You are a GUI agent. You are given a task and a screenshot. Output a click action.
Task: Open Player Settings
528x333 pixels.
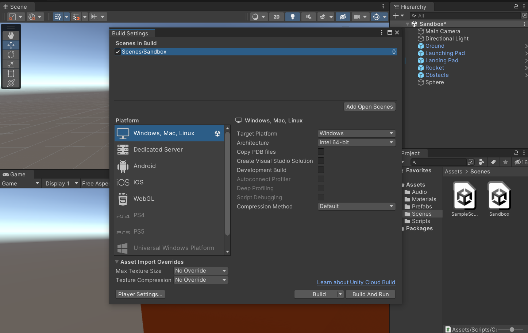pyautogui.click(x=140, y=294)
